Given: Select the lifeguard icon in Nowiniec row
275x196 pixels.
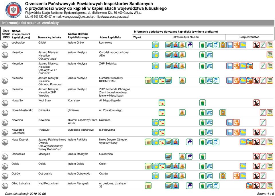Looking at the screenshot, I should (x=236, y=122).
